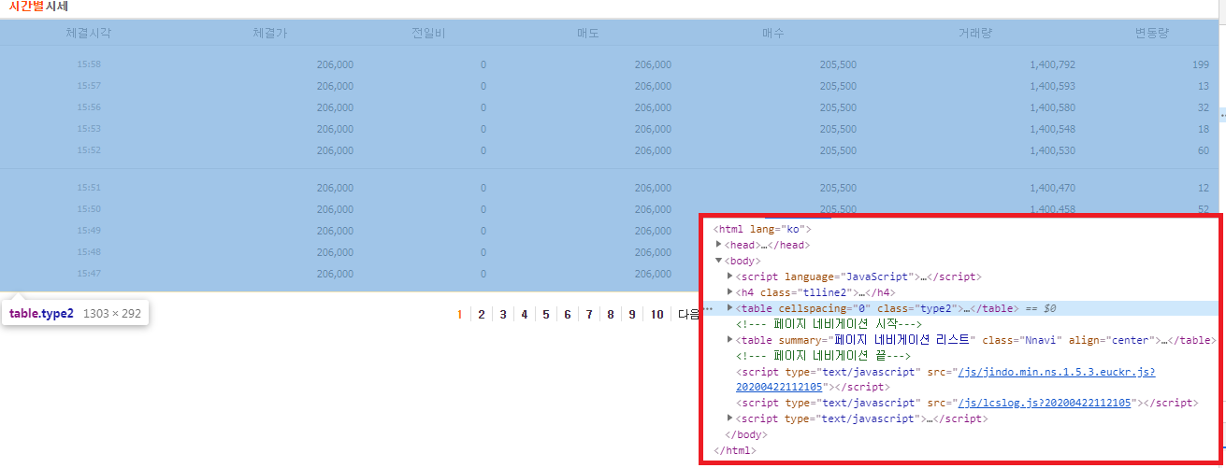
Task: Click volume value 1,400,580
Action: pos(1052,107)
